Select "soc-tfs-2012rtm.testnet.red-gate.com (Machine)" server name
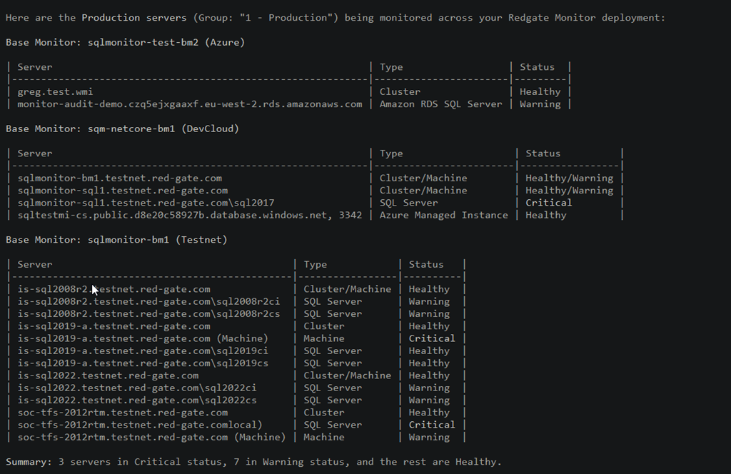The width and height of the screenshot is (731, 474). pos(151,437)
